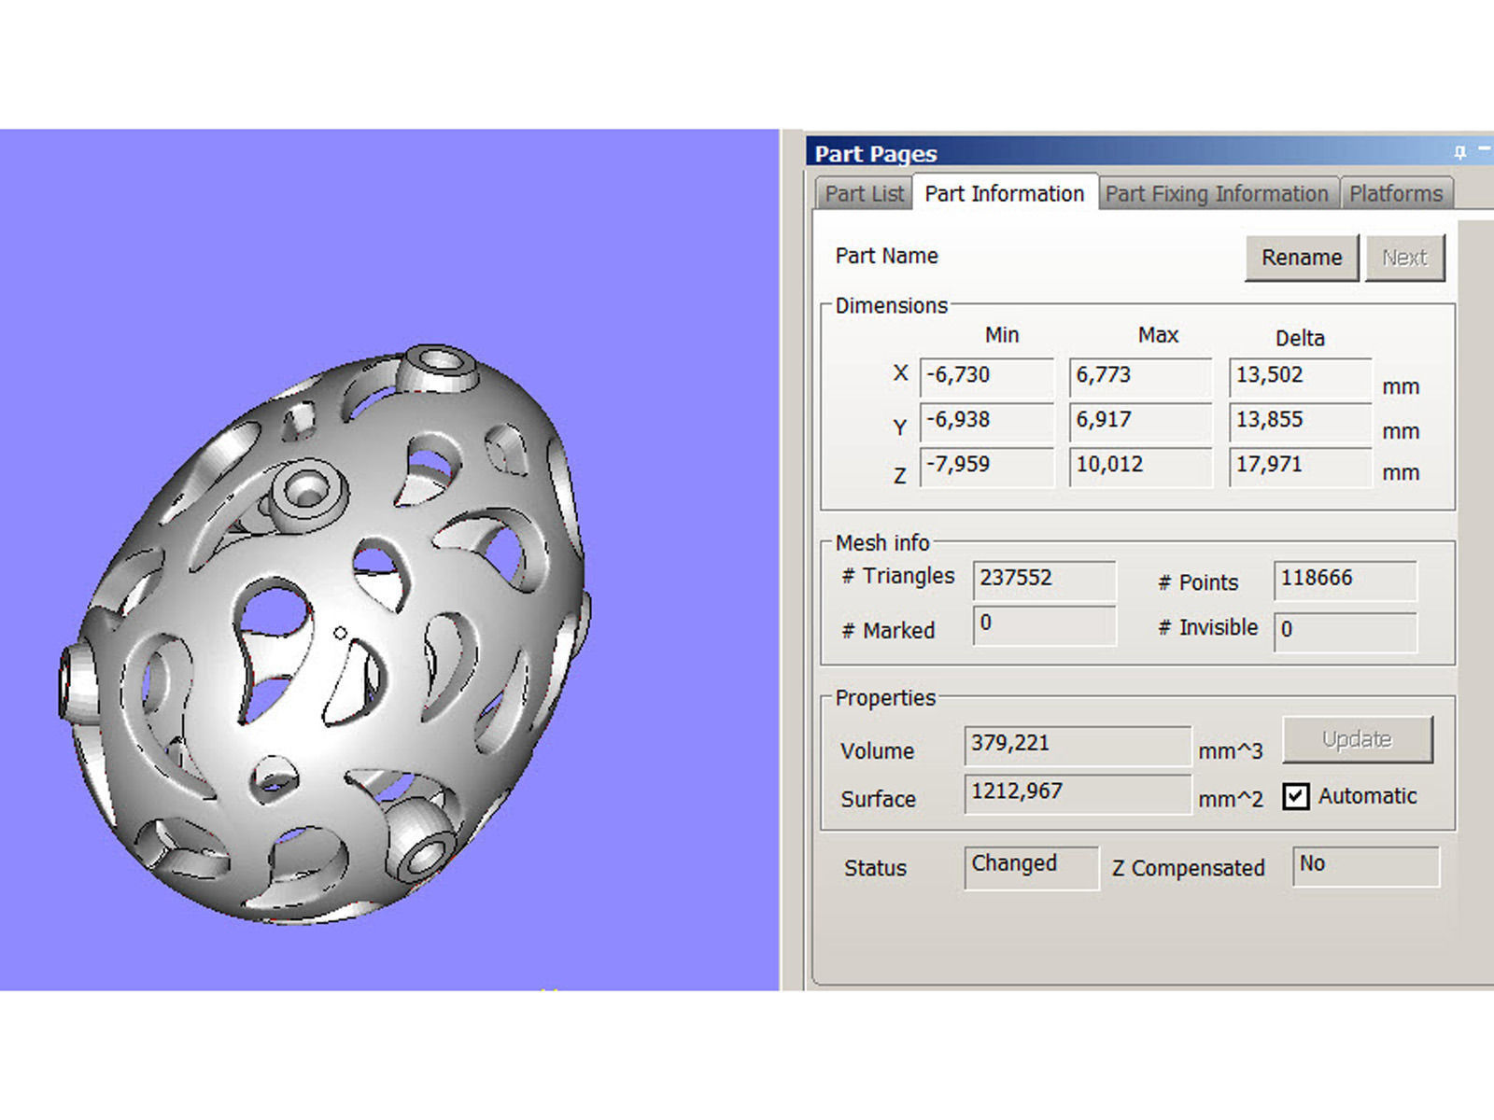Pin the Part Pages panel
The width and height of the screenshot is (1494, 1120).
(x=1459, y=152)
